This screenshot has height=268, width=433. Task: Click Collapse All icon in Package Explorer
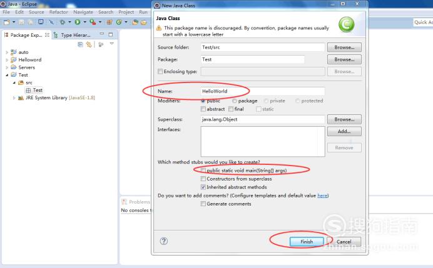(x=80, y=44)
